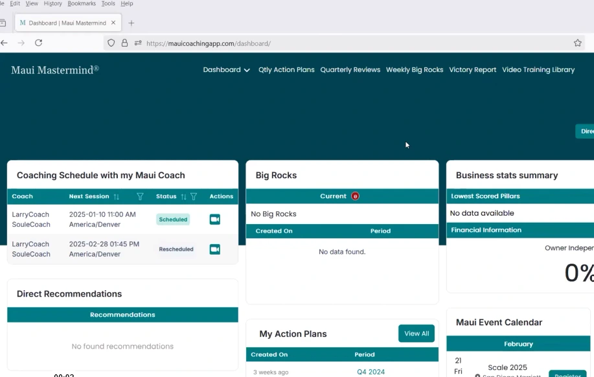Click the site permissions icon in the address bar

(x=137, y=43)
